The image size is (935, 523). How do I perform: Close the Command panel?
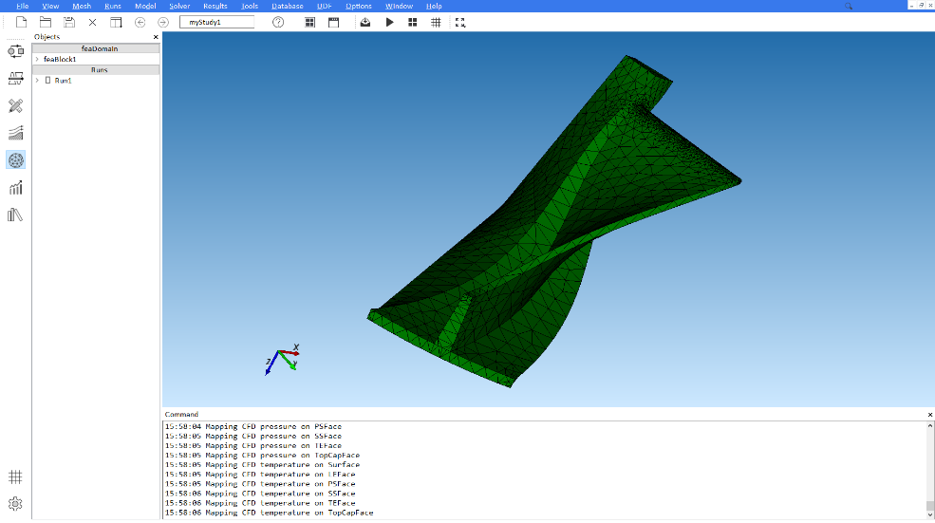(929, 415)
